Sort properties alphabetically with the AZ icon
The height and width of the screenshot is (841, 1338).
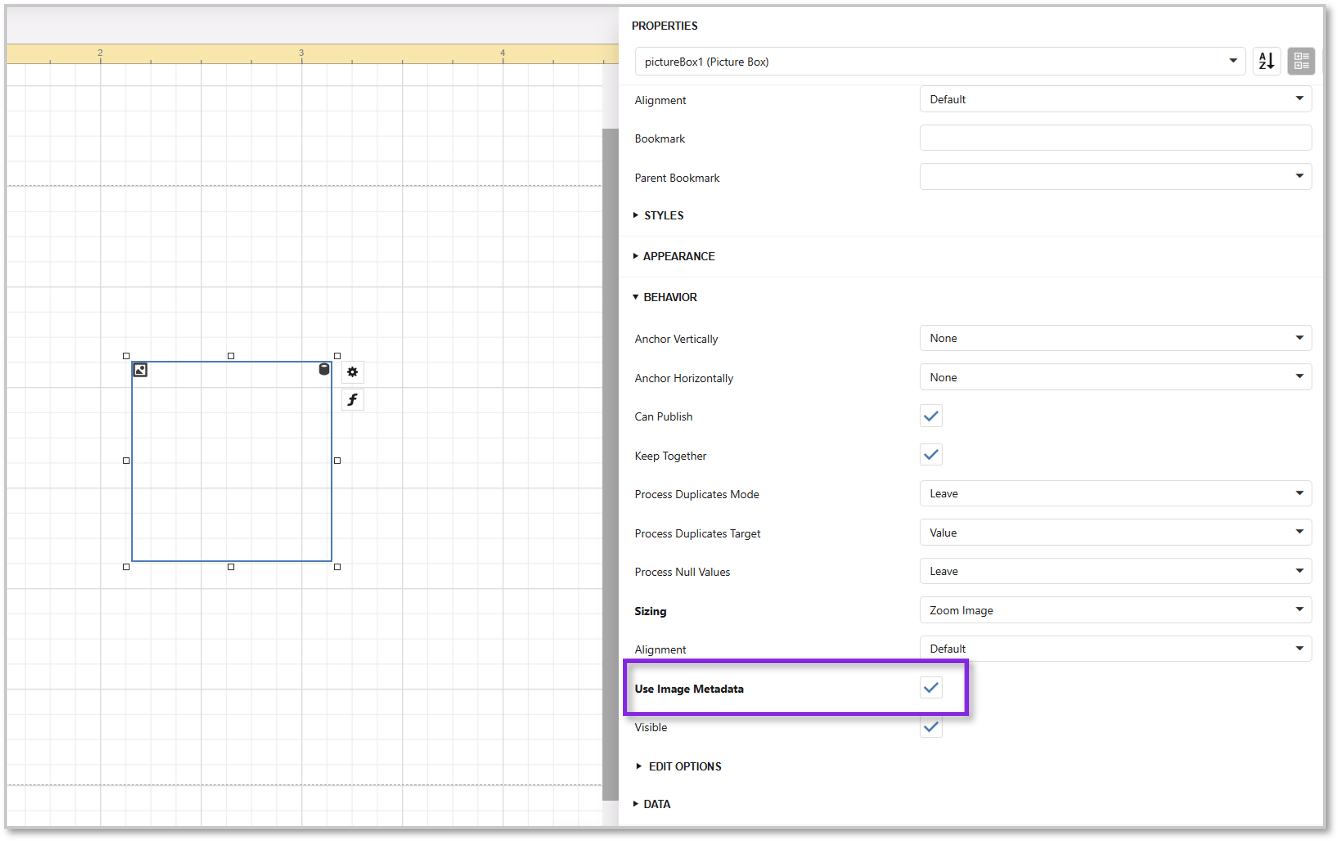[x=1266, y=61]
